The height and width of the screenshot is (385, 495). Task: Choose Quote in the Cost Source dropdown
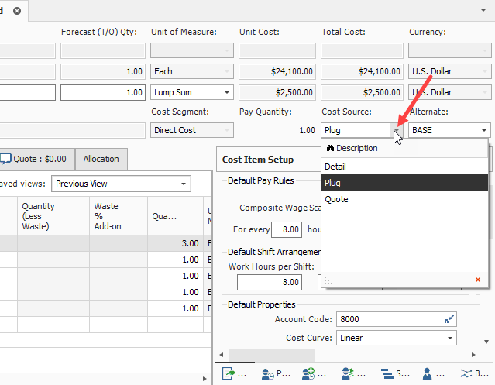click(x=336, y=199)
